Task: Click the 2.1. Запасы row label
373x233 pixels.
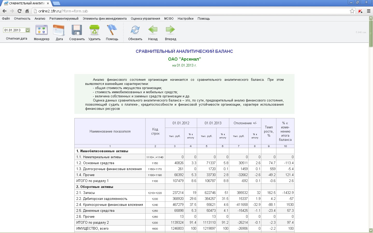Action: click(85, 193)
